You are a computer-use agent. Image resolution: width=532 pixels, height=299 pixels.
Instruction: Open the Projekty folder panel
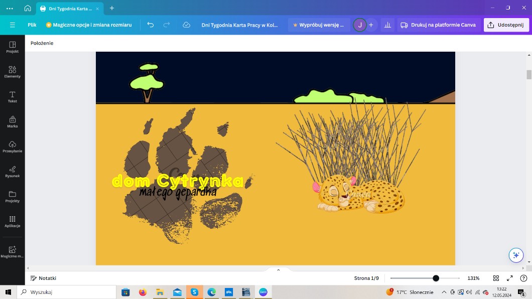[13, 196]
